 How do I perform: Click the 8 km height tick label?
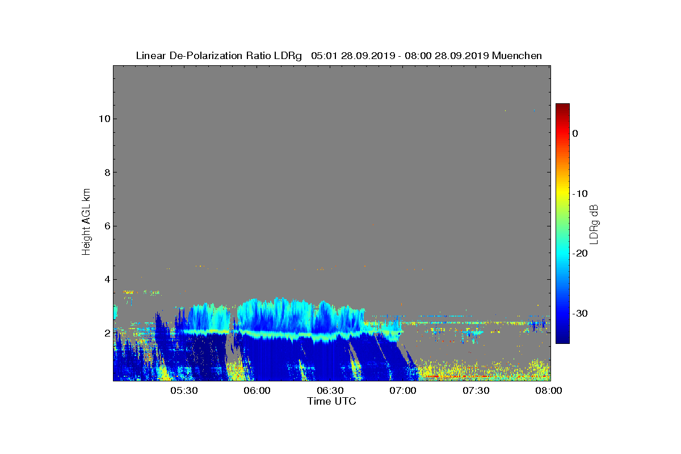coord(106,173)
